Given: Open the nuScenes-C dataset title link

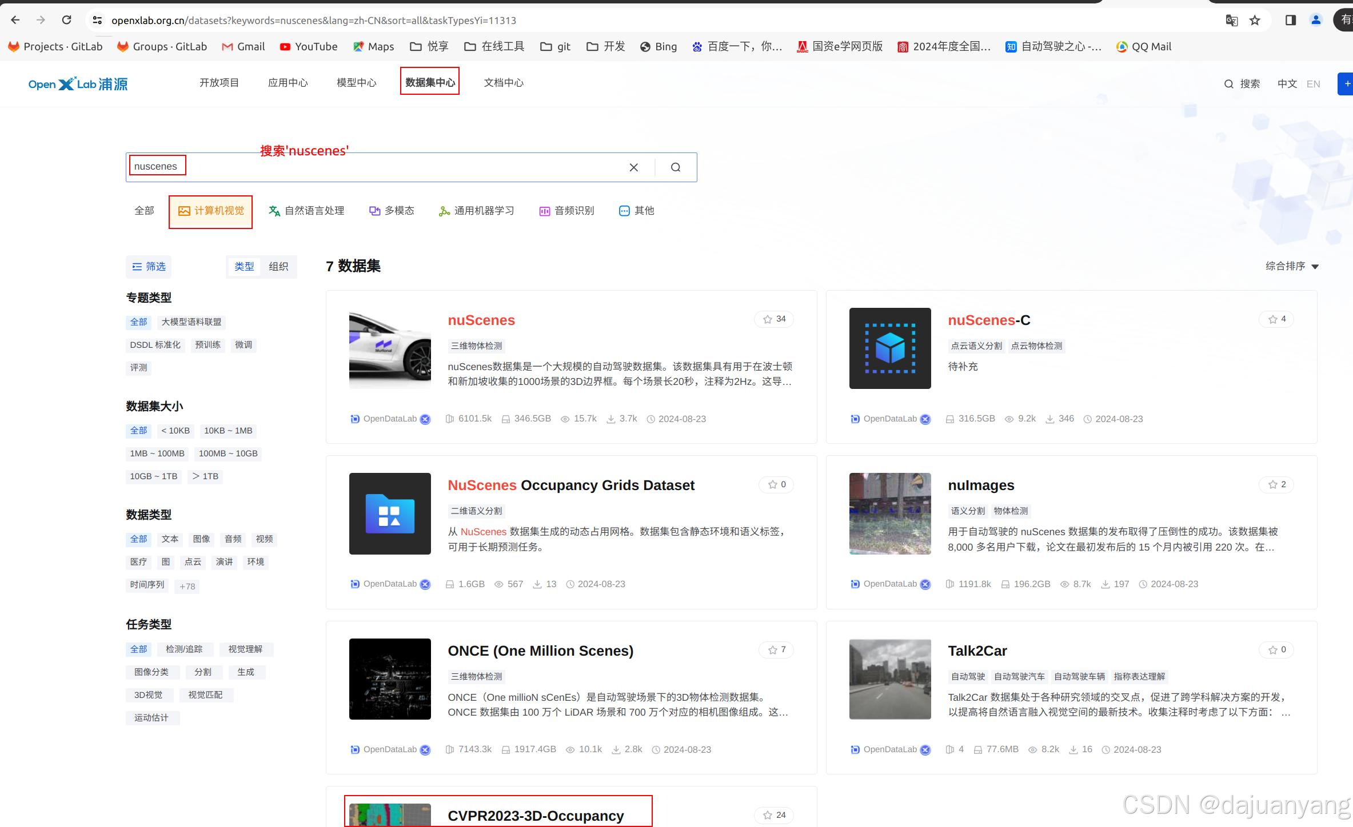Looking at the screenshot, I should point(989,320).
